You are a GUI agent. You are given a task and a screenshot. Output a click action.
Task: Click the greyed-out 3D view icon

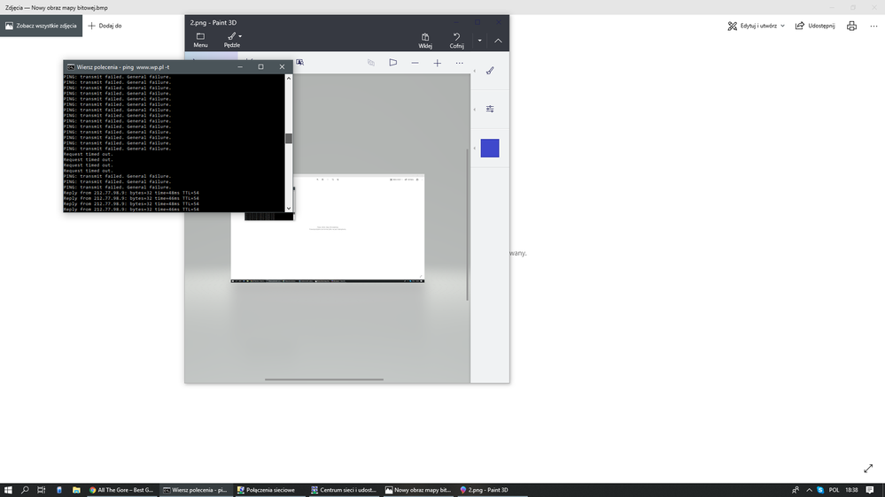click(x=371, y=63)
